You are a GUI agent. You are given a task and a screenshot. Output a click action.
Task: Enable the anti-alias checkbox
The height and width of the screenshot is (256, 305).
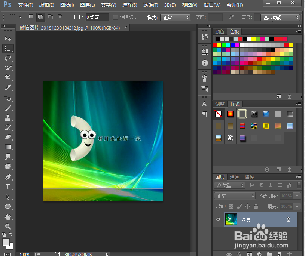coord(115,17)
